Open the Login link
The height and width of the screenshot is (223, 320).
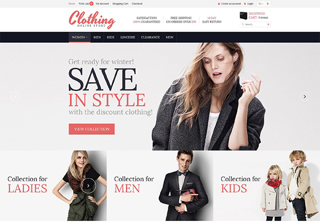[x=250, y=4]
